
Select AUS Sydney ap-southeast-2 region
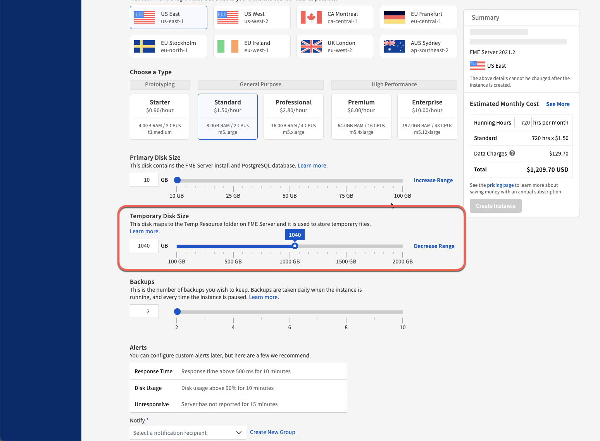tap(419, 46)
